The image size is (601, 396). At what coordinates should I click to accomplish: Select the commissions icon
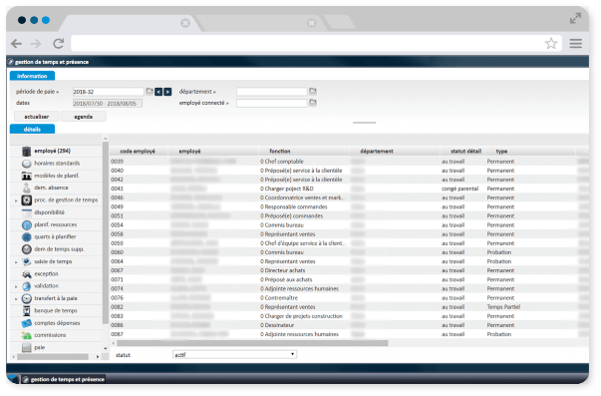27,335
